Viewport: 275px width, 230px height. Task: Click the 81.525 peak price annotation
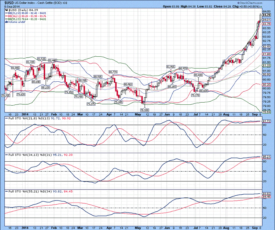[x=41, y=59]
